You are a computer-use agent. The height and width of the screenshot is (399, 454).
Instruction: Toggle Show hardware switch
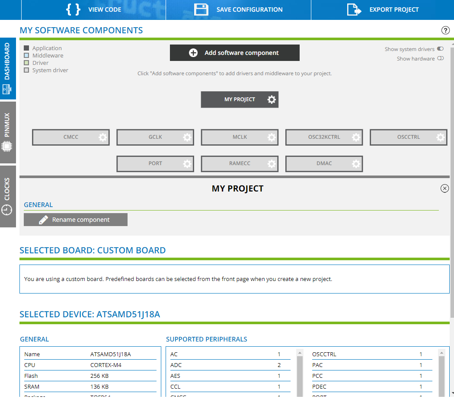tap(440, 58)
